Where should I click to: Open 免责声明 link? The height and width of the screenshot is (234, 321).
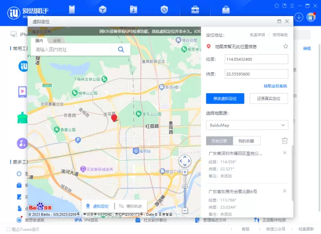point(257,35)
